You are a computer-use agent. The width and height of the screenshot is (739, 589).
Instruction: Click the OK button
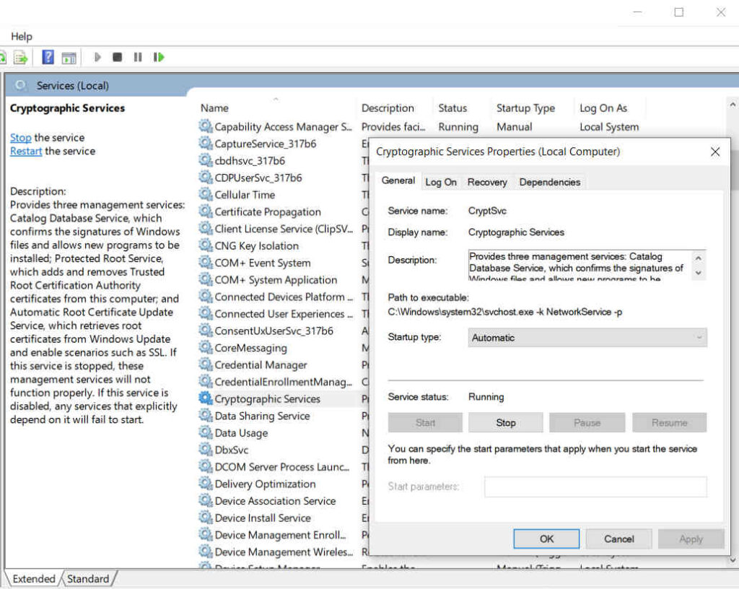click(x=546, y=538)
